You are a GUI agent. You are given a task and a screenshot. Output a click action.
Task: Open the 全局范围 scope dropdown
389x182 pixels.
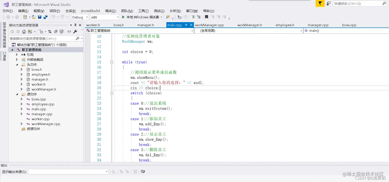coord(249,31)
